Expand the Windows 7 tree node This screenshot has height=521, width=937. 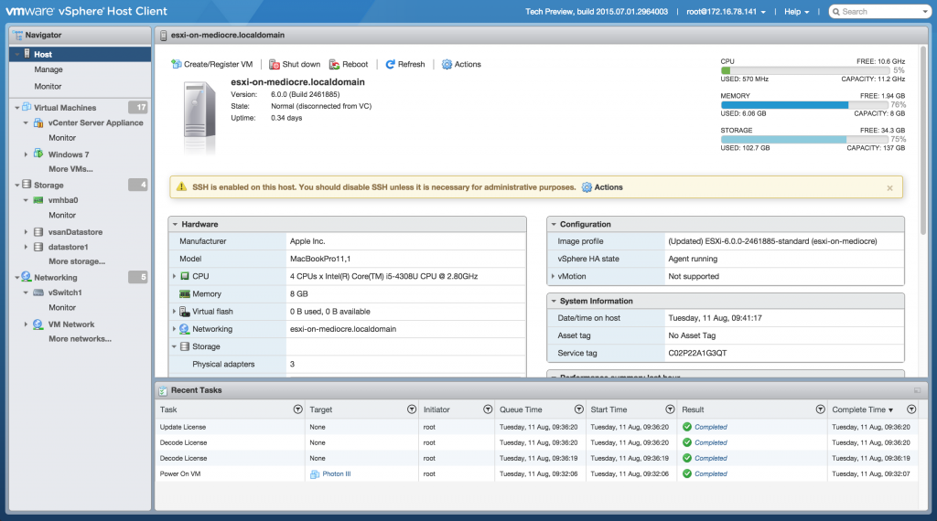point(26,154)
